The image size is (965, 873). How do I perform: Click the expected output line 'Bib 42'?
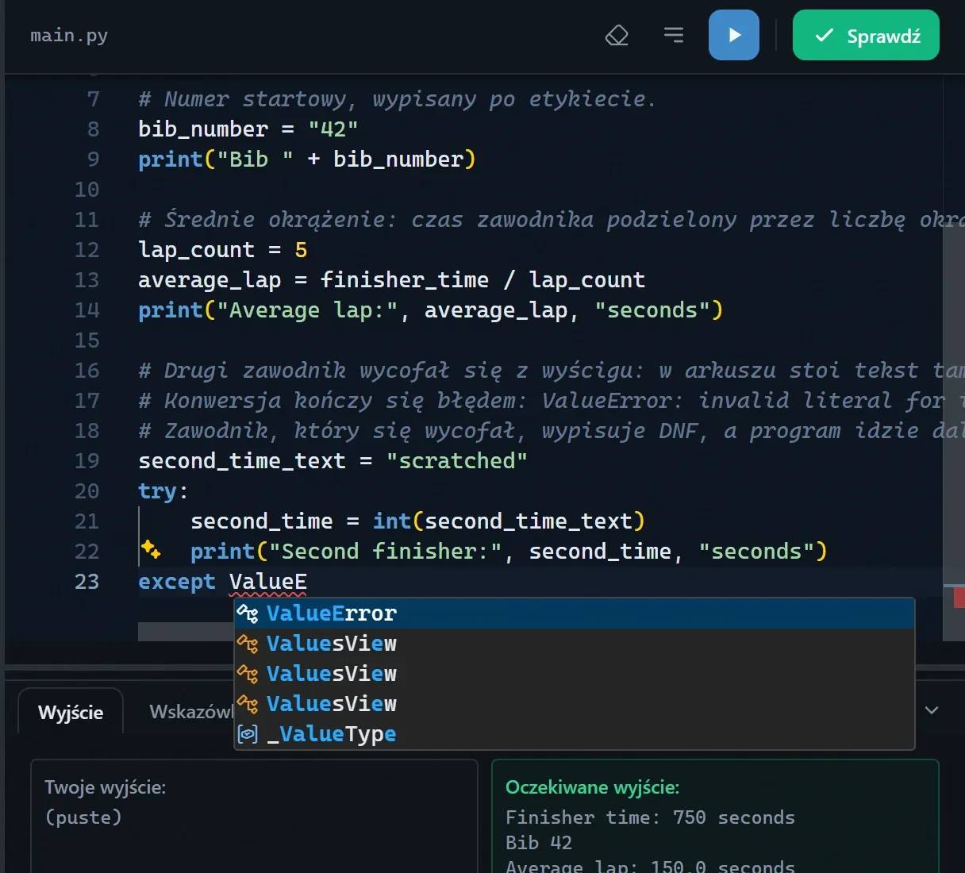[539, 843]
